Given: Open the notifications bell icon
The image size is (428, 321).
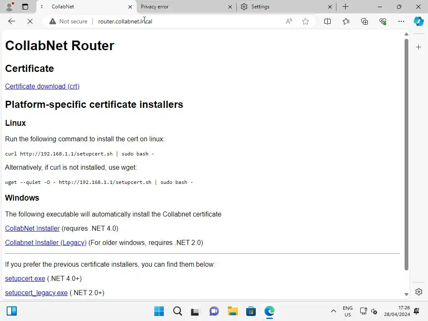Looking at the screenshot, I should click(417, 311).
